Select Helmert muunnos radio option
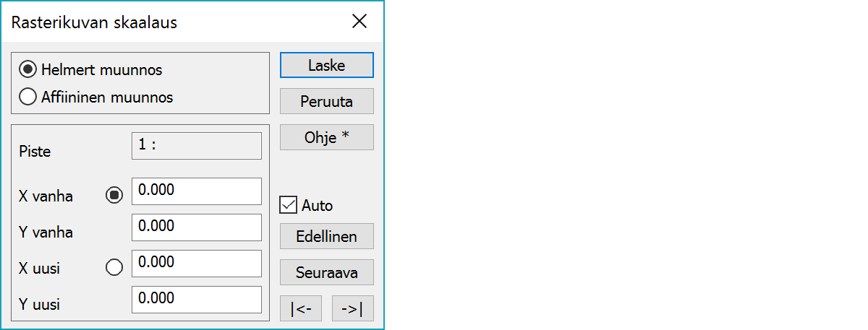This screenshot has width=868, height=330. pos(29,70)
